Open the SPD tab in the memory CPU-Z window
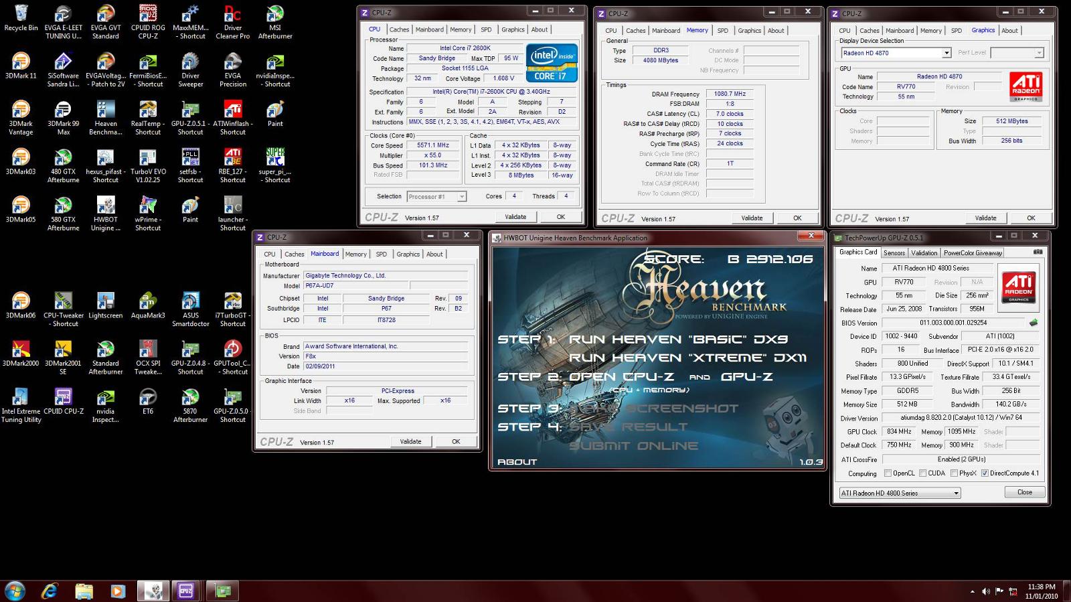 pos(723,31)
